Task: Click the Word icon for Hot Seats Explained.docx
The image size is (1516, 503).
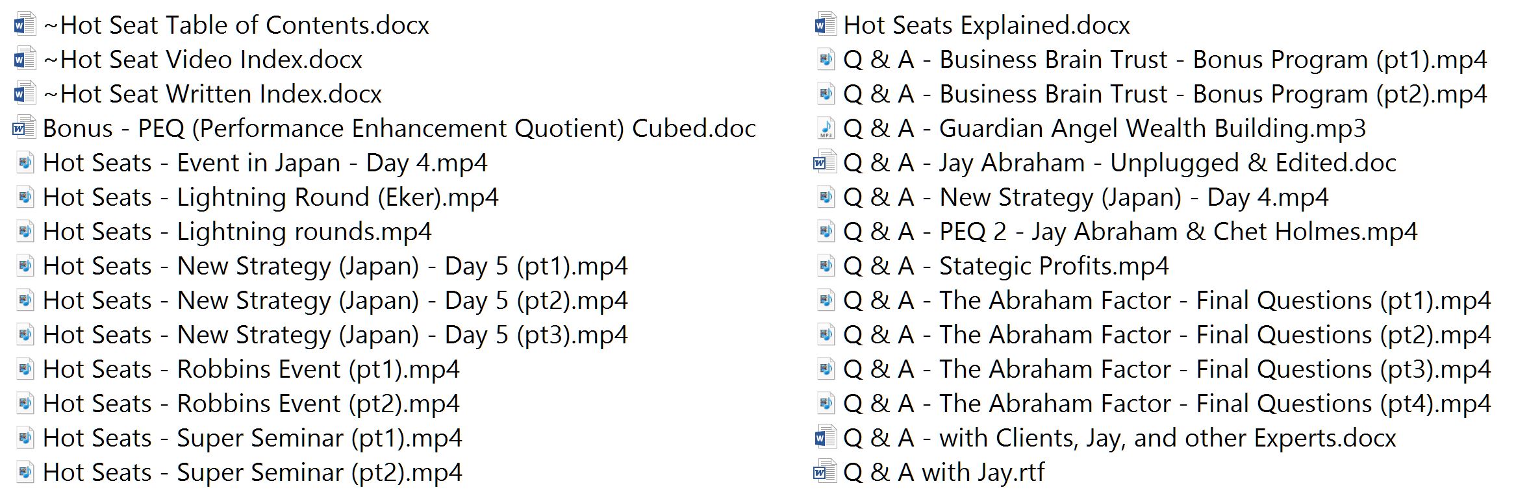Action: click(x=826, y=25)
